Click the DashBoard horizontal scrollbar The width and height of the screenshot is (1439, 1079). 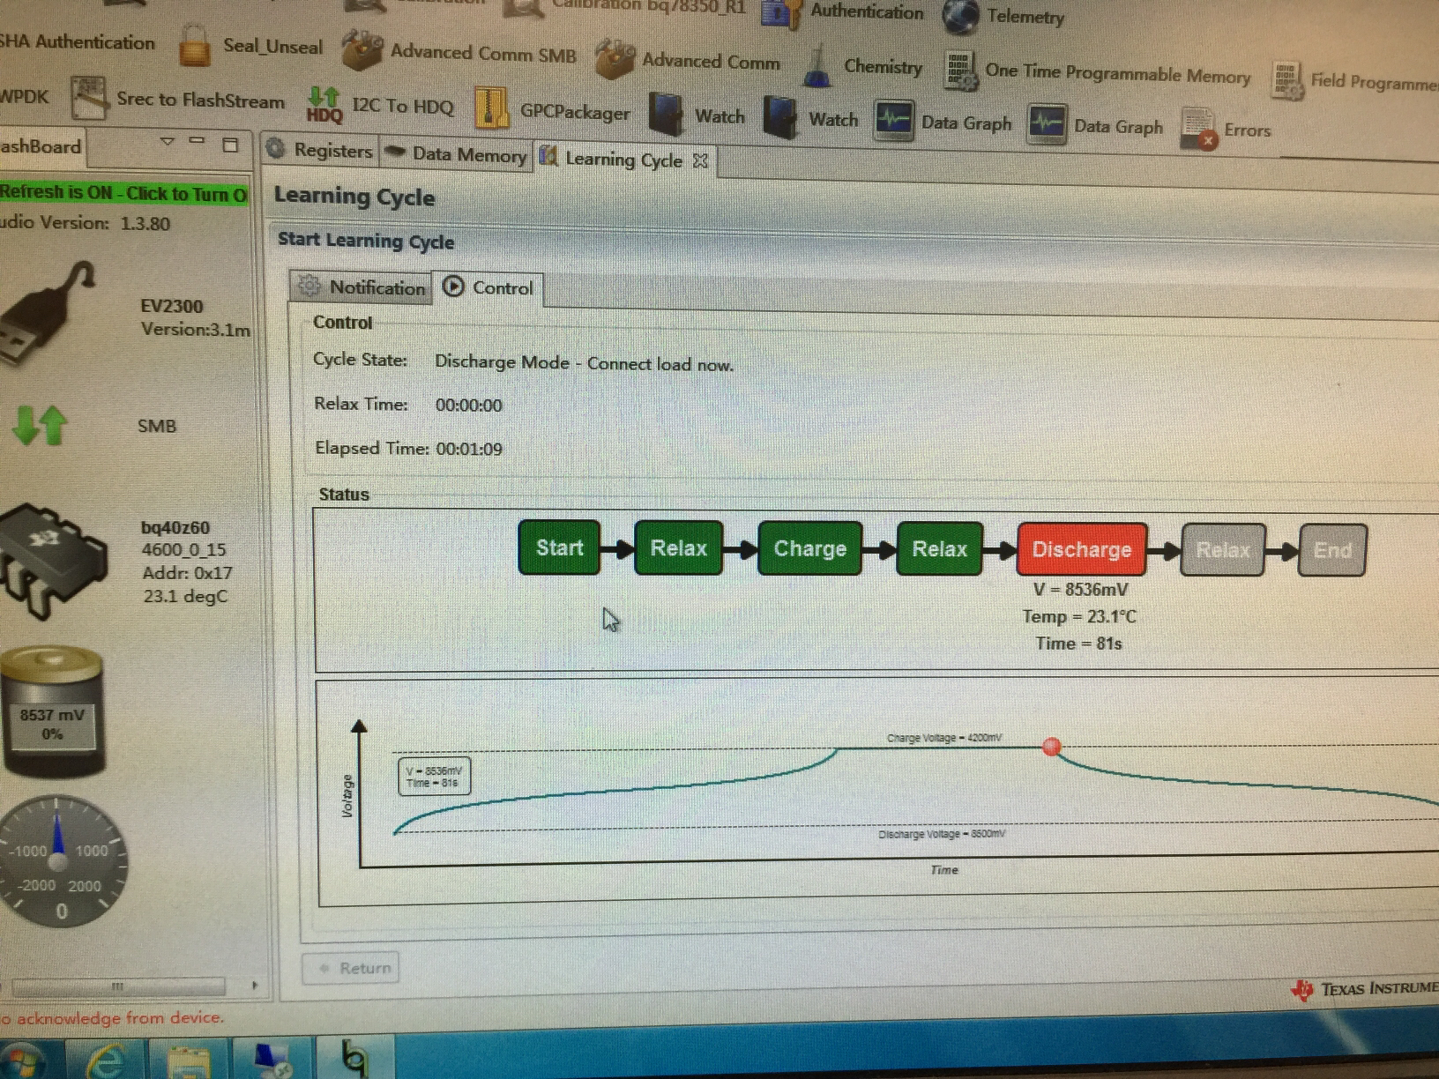(x=119, y=986)
